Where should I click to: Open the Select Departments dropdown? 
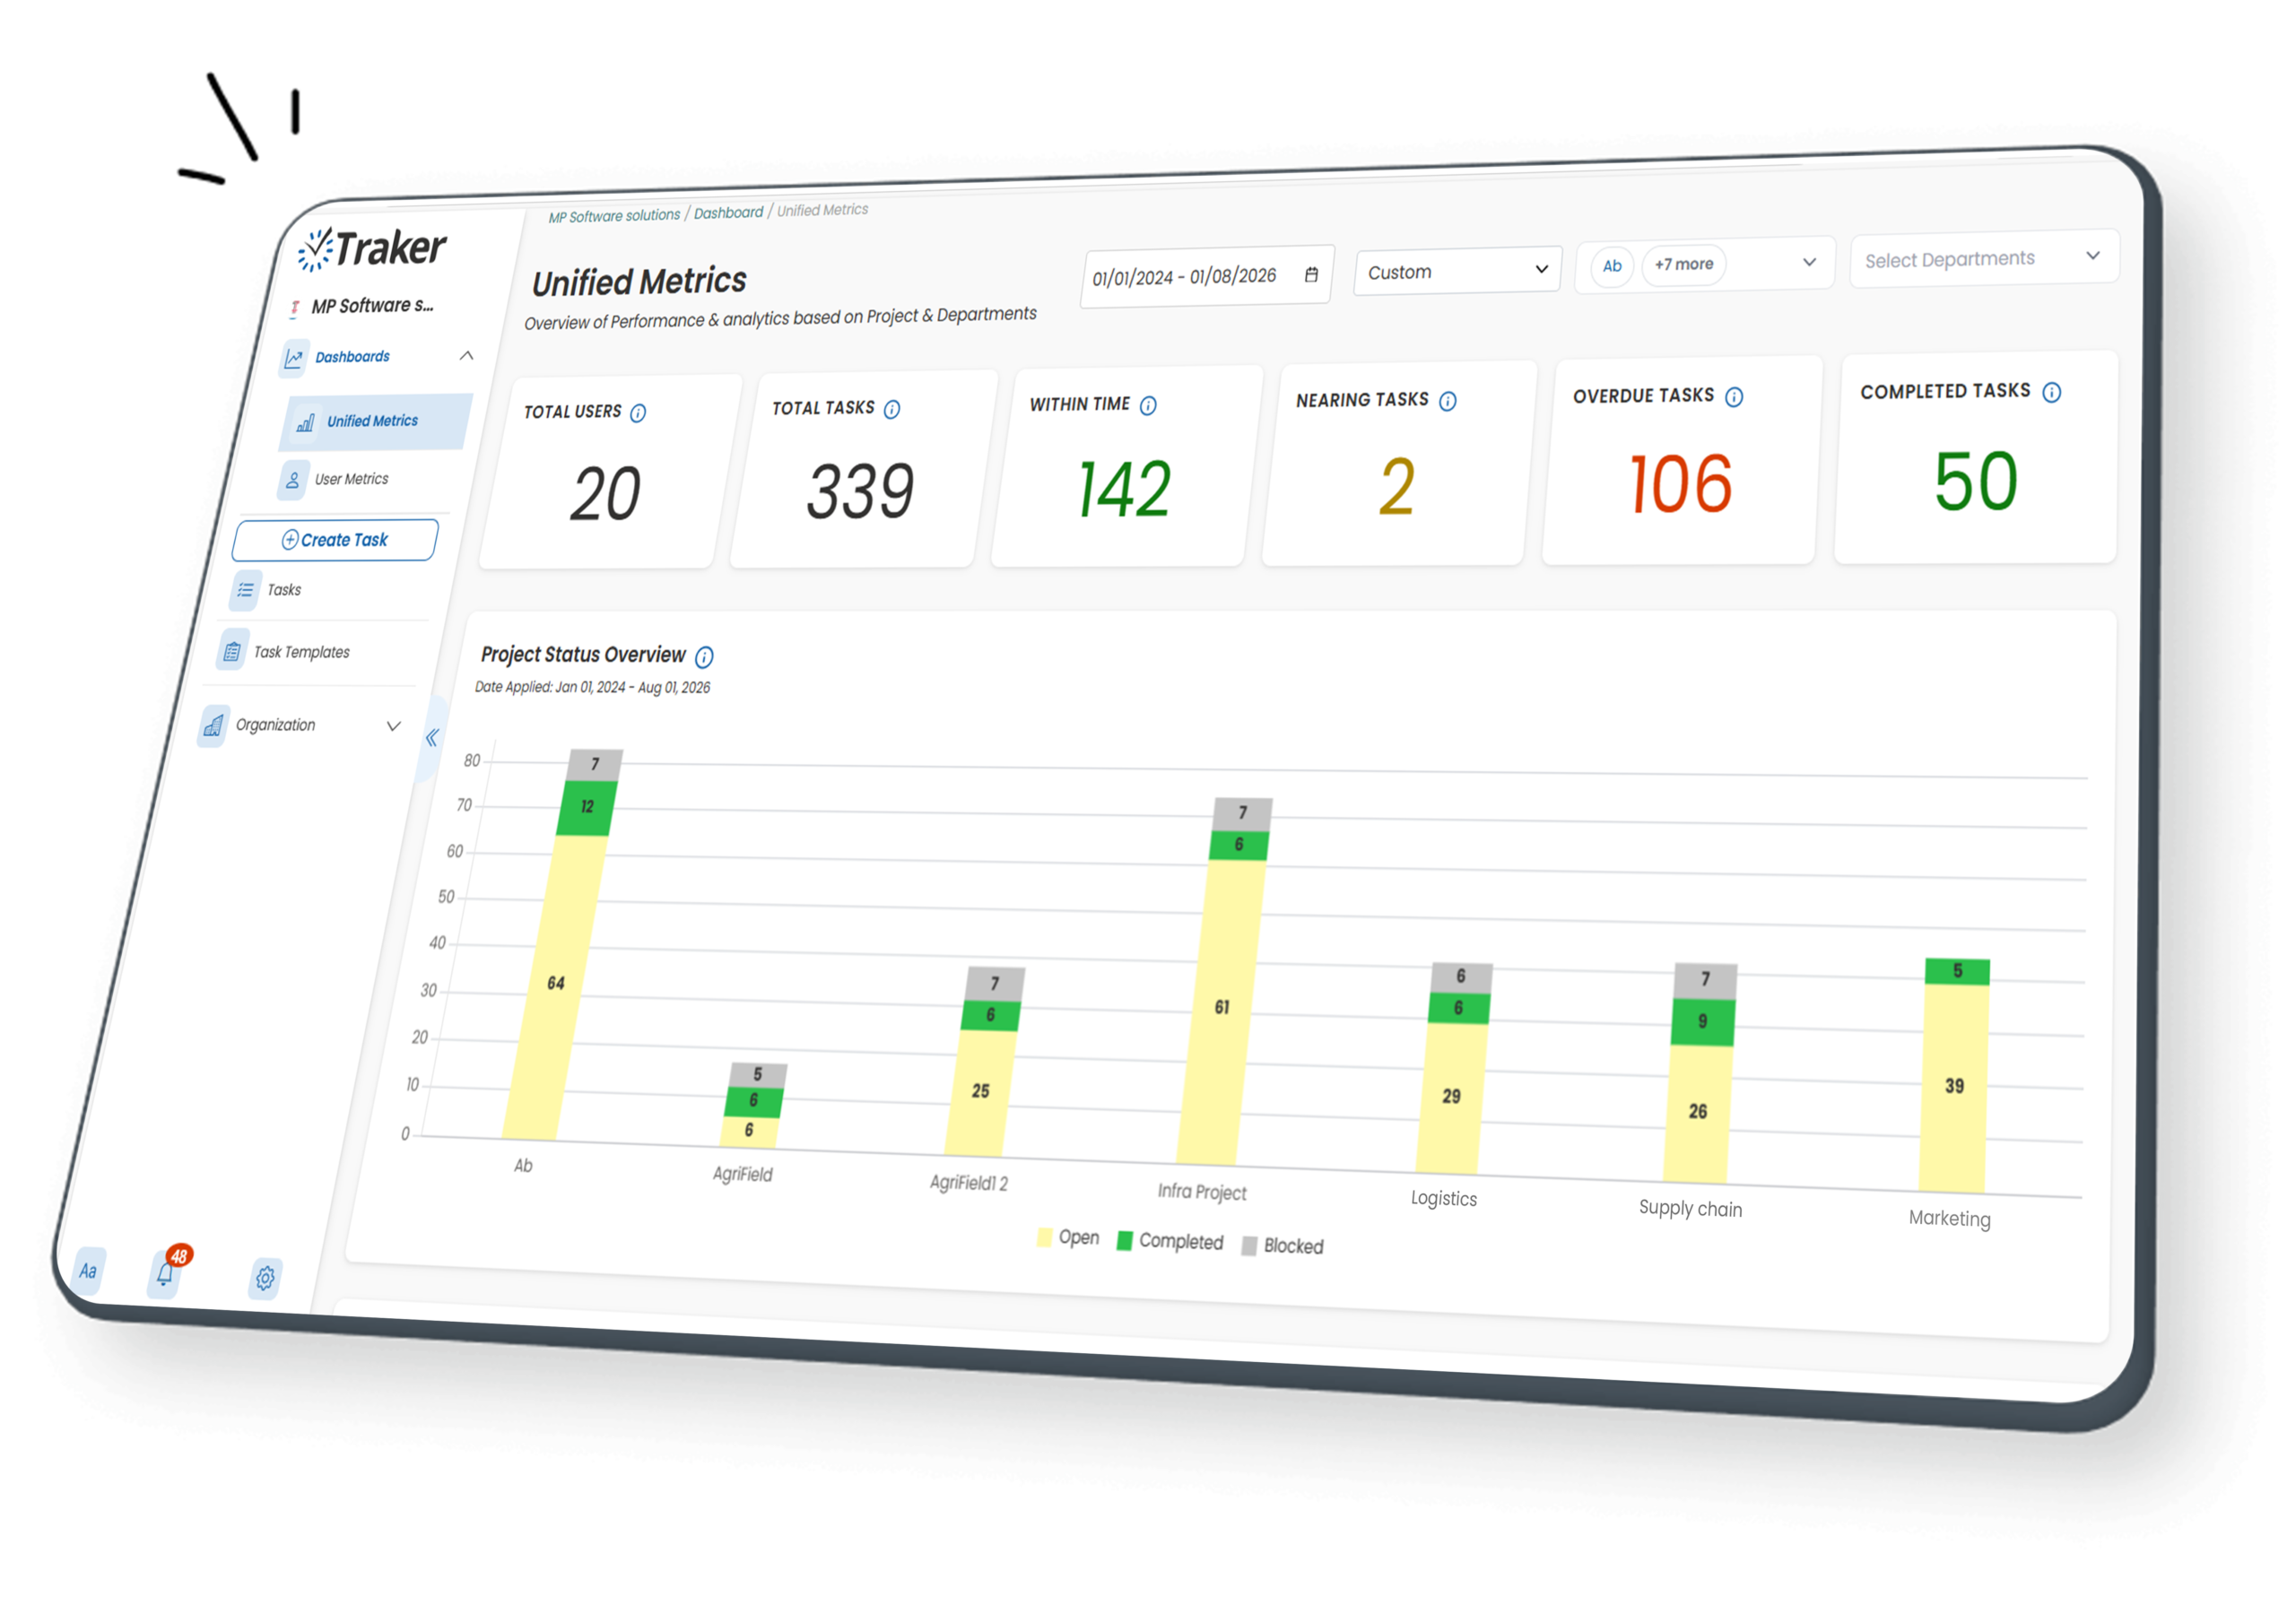tap(1982, 259)
